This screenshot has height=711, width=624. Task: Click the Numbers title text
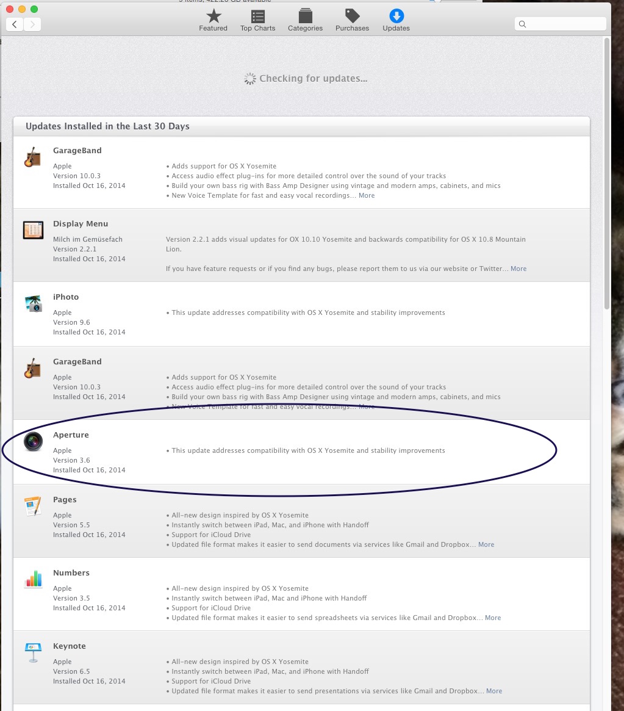tap(71, 572)
